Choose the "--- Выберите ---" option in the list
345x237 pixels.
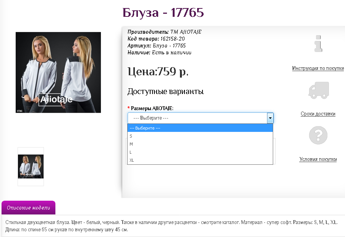tap(200, 128)
